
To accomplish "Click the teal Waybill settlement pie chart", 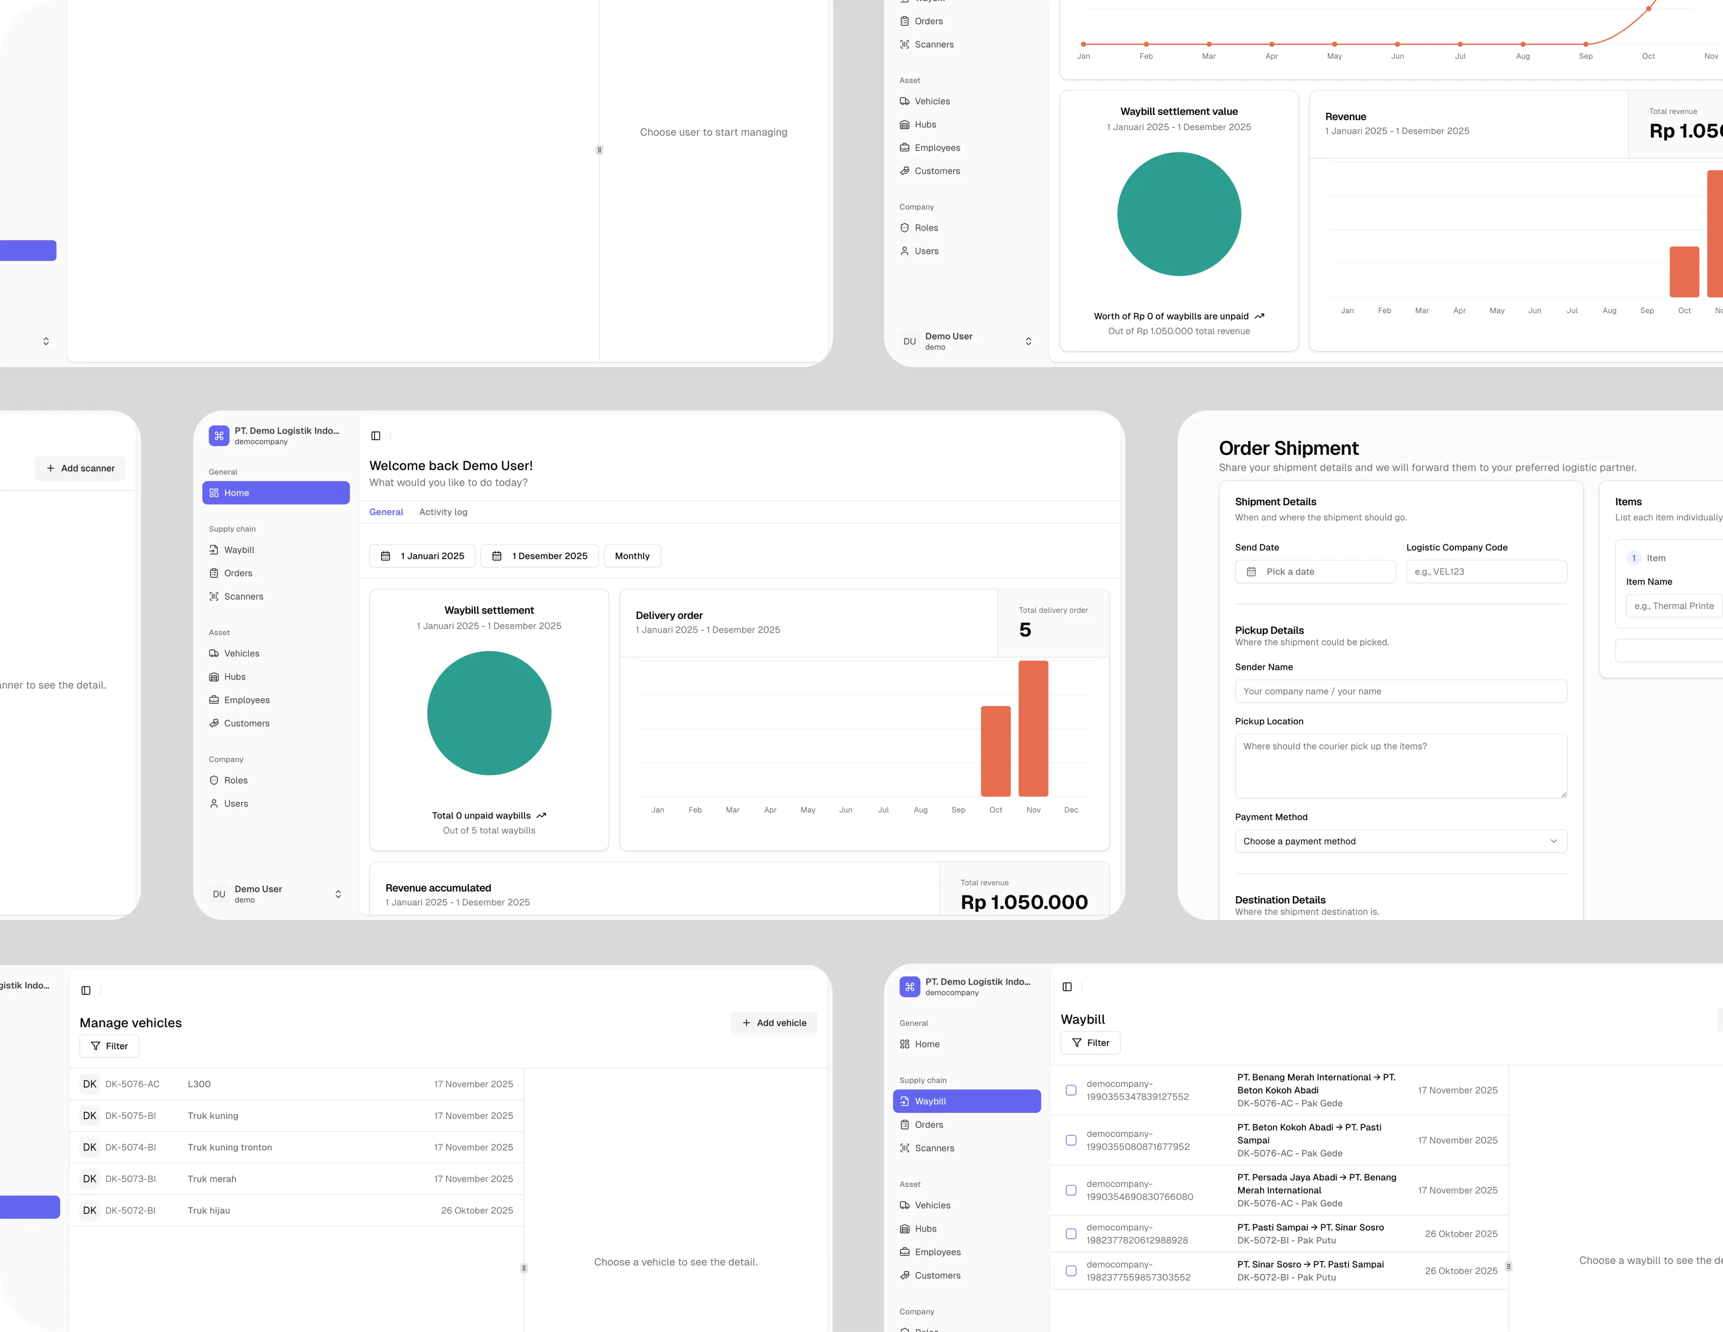I will click(x=489, y=712).
